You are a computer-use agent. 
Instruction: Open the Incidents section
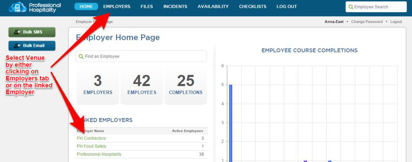pos(175,7)
